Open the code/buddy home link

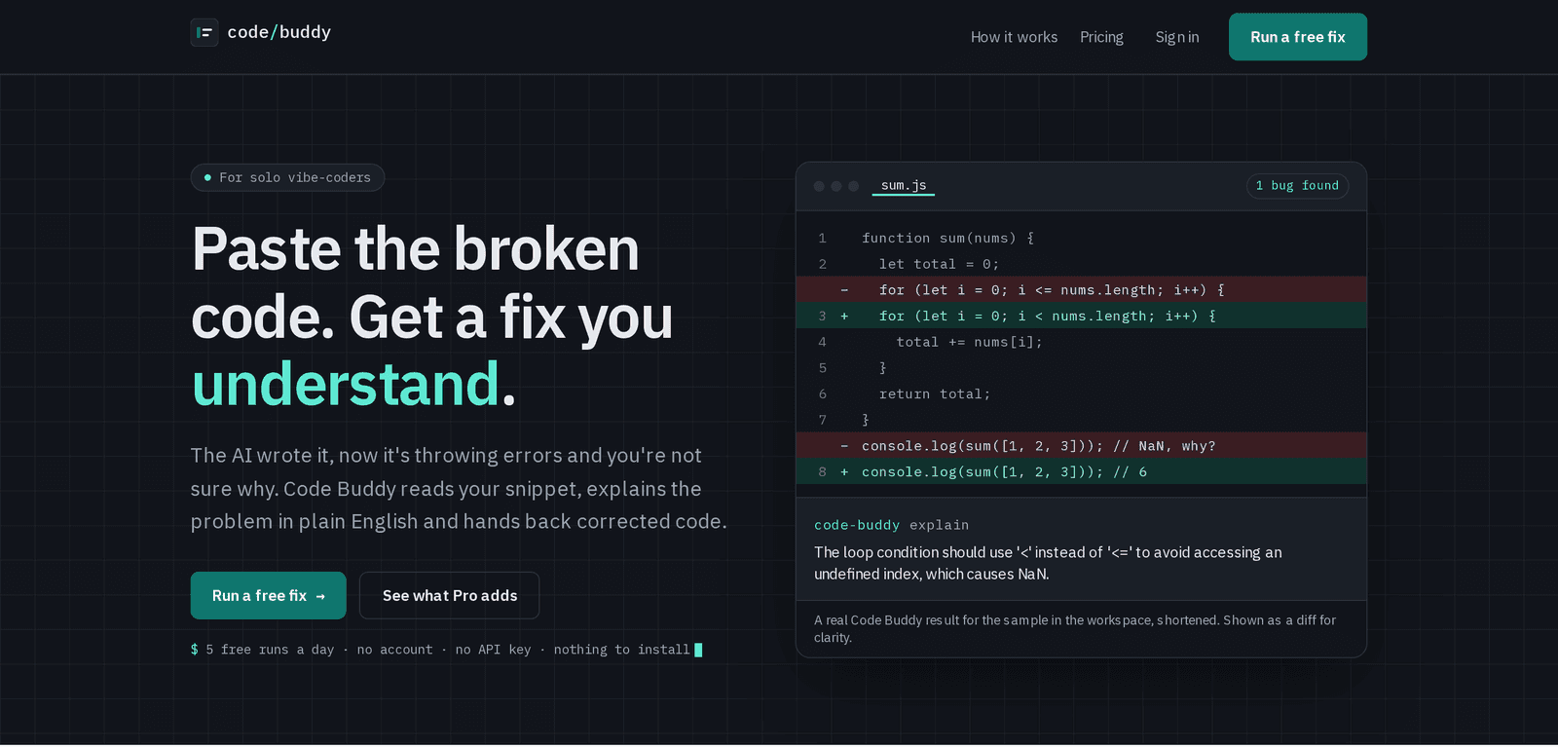pos(261,32)
